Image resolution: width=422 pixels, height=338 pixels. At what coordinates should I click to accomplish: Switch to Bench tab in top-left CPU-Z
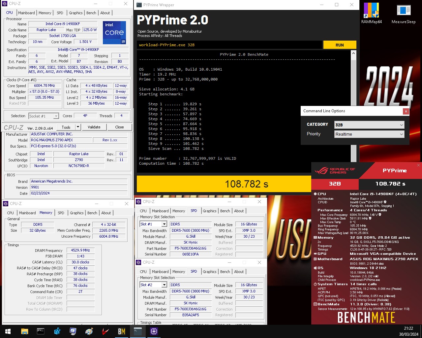coord(91,13)
